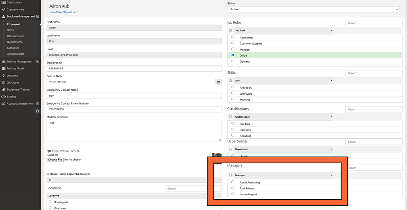Check the Aaron Armstrong manager checkbox
The height and width of the screenshot is (210, 407).
coord(233,182)
